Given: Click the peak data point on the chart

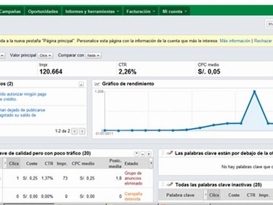Looking at the screenshot, I should click(254, 92).
